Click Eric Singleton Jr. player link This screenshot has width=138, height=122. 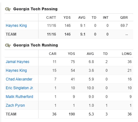click(20, 88)
